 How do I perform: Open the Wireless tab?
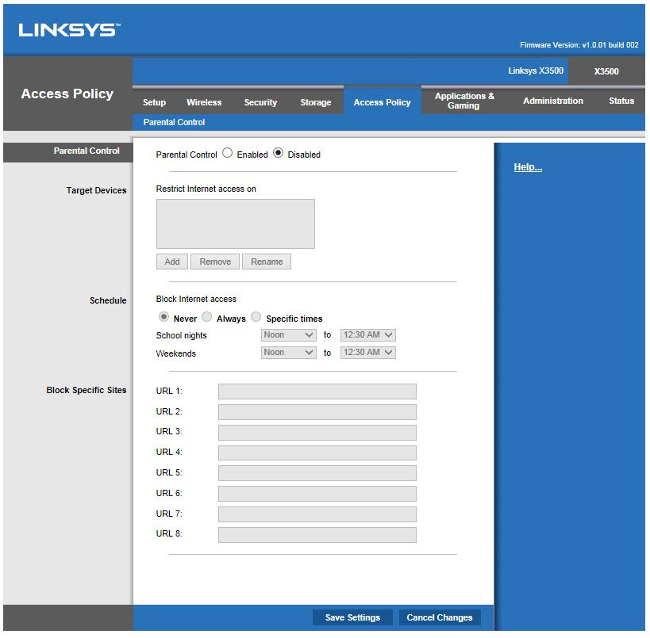pyautogui.click(x=204, y=102)
